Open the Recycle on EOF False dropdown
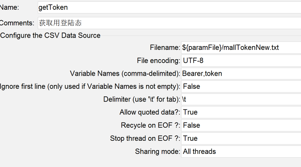301x167 pixels. click(241, 125)
